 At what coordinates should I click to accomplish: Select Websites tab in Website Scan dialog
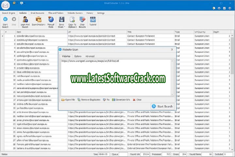pos(66,56)
